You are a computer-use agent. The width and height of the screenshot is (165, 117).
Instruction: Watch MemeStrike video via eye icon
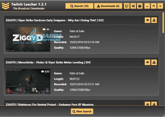coord(147,62)
